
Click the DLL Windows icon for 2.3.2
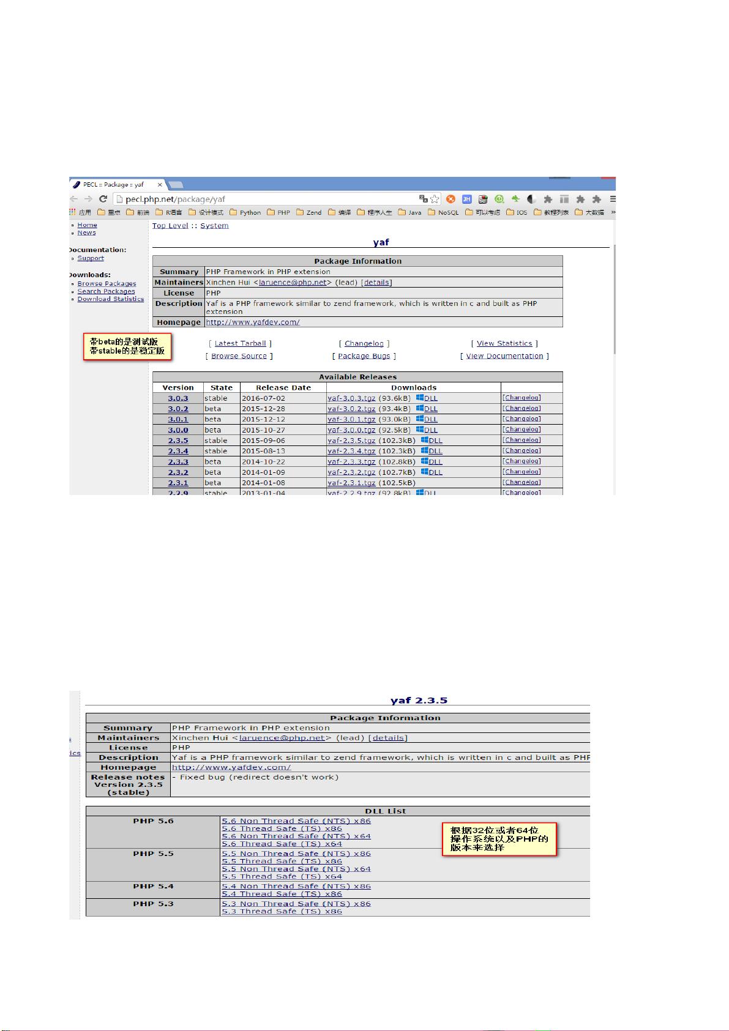[424, 472]
